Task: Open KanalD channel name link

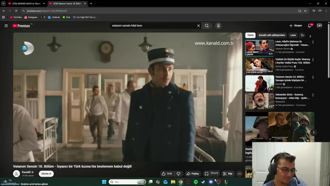Action: click(26, 172)
